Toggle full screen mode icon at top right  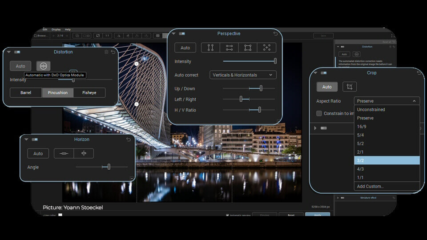click(393, 36)
